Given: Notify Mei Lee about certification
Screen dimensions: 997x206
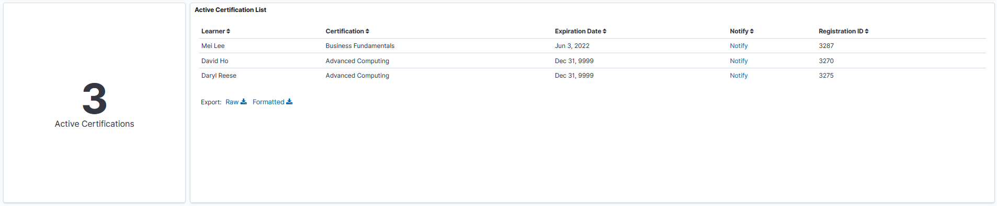Looking at the screenshot, I should pos(739,46).
